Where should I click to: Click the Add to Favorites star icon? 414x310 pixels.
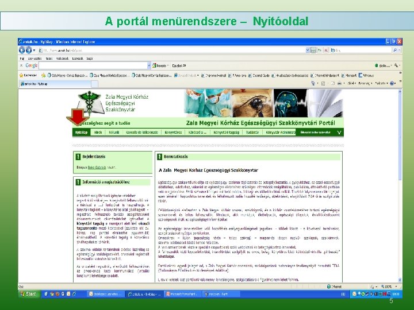click(x=44, y=75)
